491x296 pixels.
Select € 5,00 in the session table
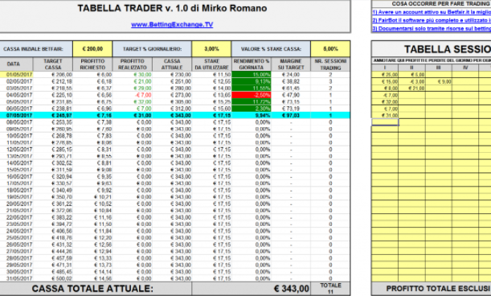point(411,75)
